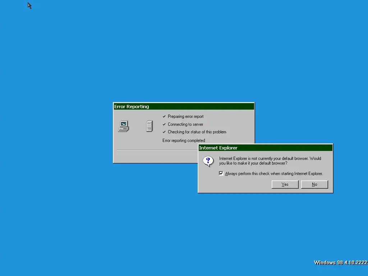
Task: Click 'Preparing error report' text
Action: pyautogui.click(x=186, y=116)
